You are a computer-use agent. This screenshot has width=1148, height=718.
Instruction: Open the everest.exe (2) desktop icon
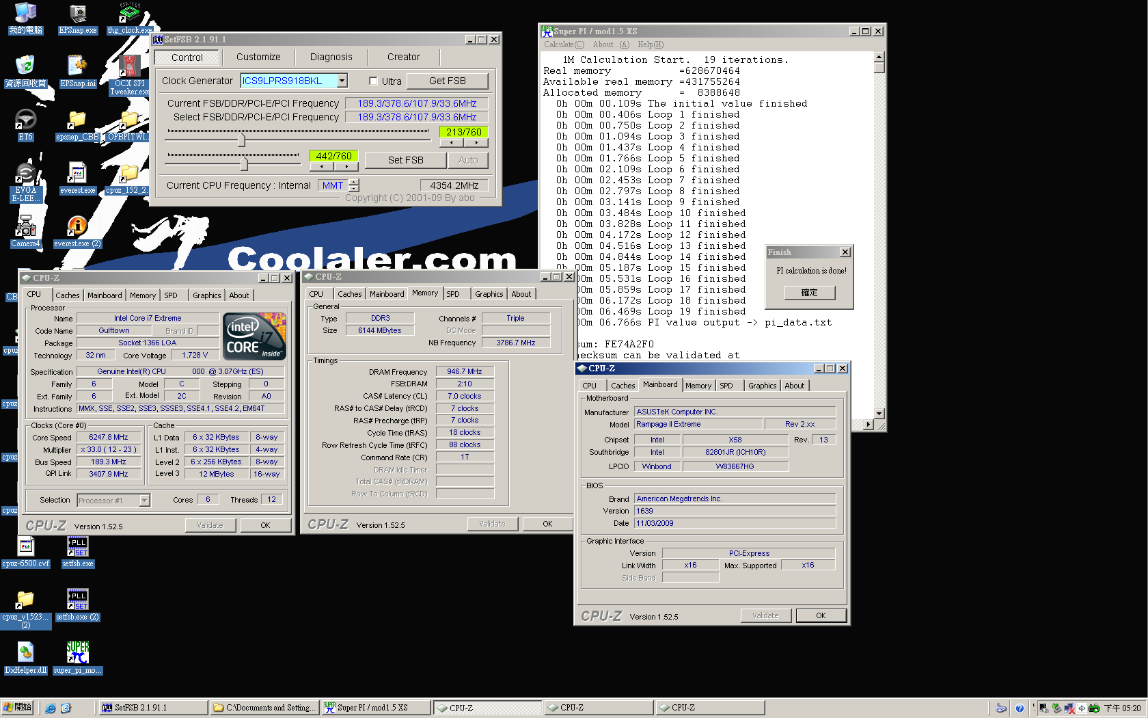click(x=77, y=232)
